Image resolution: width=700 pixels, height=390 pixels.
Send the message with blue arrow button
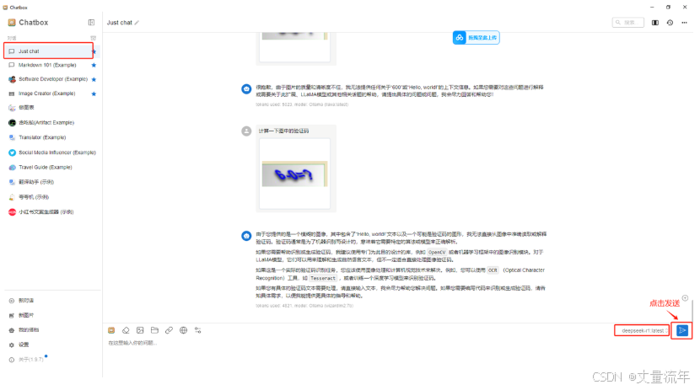681,330
